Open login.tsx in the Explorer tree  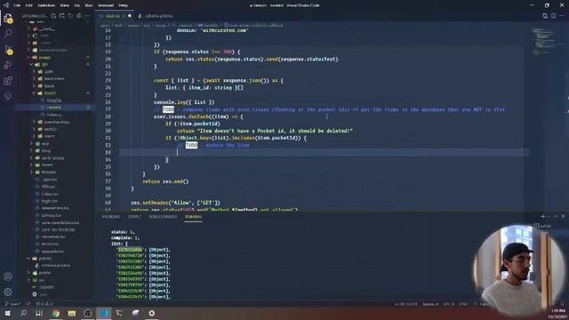point(50,201)
